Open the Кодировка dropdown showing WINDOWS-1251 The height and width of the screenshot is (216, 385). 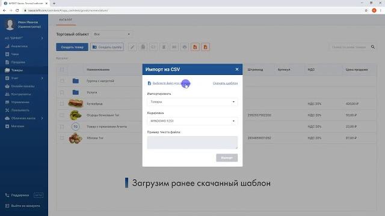pyautogui.click(x=192, y=121)
